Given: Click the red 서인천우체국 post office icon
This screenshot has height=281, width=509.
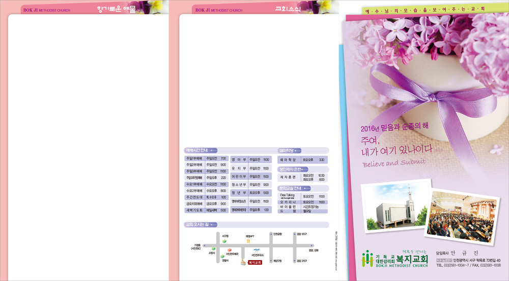Looking at the screenshot, I should pyautogui.click(x=230, y=250).
